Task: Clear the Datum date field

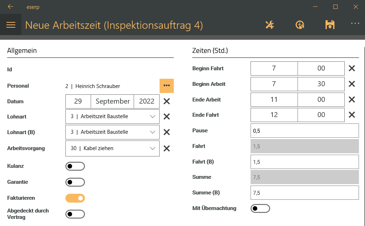Action: pos(167,101)
